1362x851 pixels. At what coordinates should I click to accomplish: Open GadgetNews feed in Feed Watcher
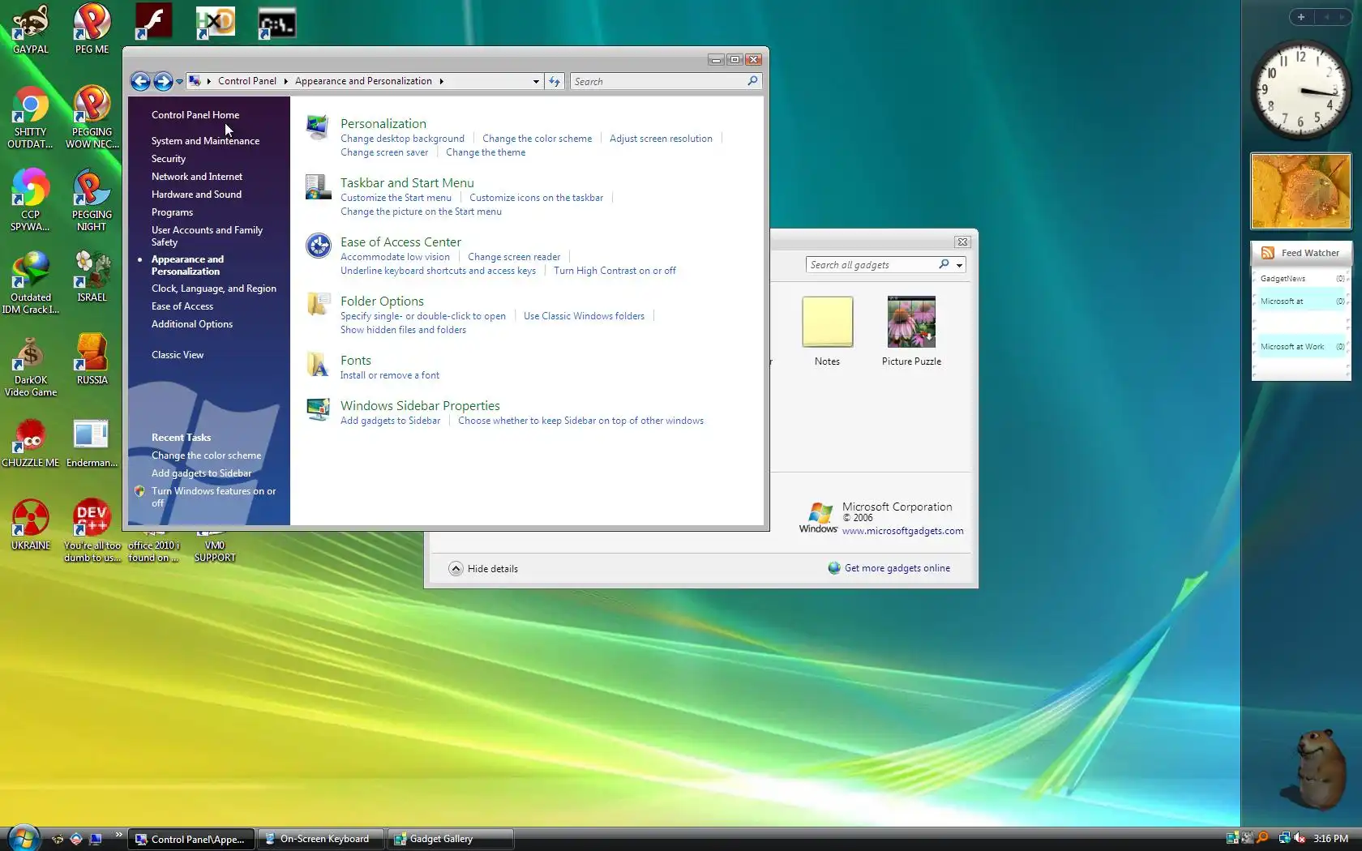tap(1302, 279)
